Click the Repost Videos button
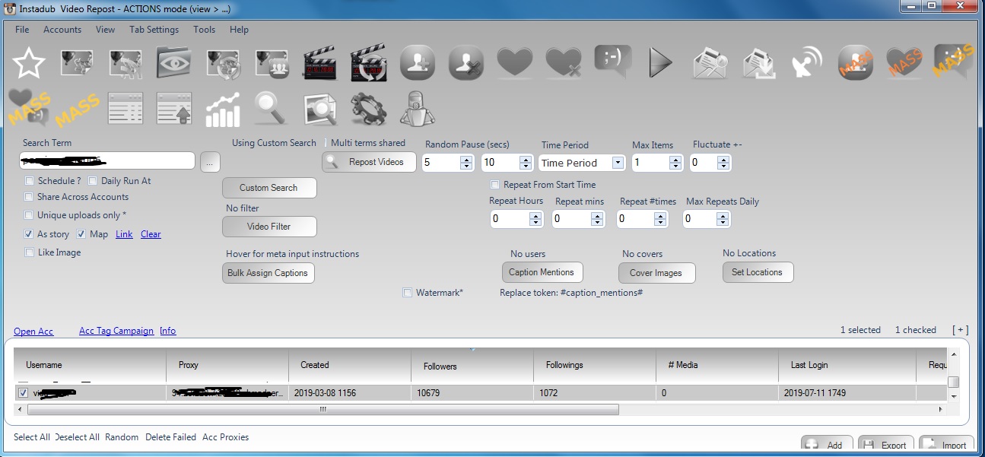This screenshot has width=985, height=457. (368, 162)
